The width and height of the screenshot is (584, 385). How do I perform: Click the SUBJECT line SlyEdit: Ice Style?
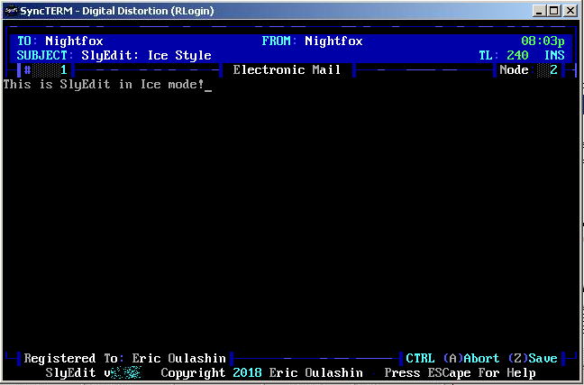click(114, 55)
